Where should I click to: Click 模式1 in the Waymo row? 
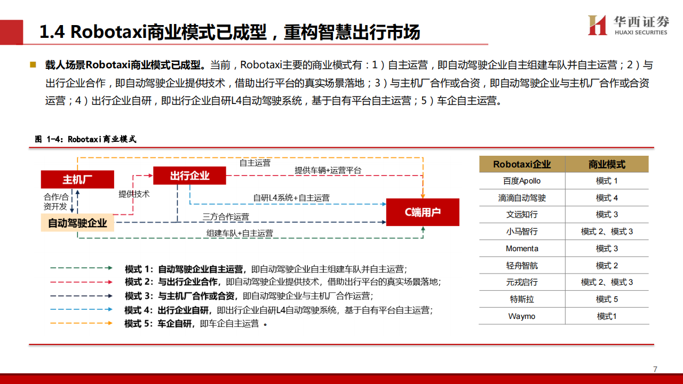(x=607, y=316)
